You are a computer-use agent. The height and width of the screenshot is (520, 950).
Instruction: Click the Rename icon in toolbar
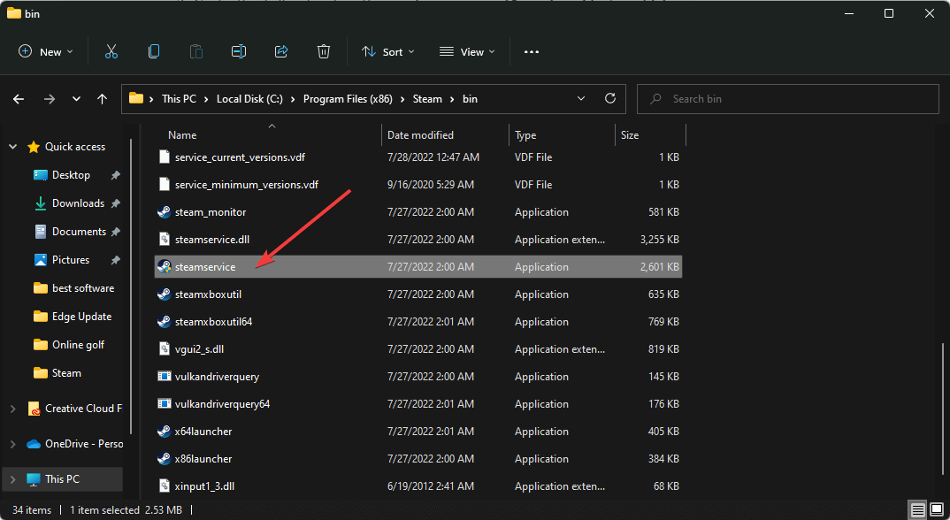(x=239, y=51)
